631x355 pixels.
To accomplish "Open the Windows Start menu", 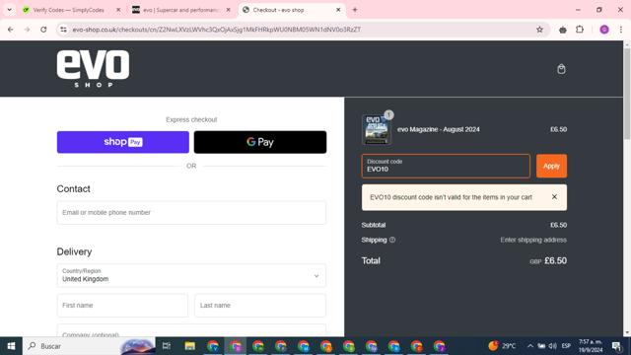I will [11, 346].
